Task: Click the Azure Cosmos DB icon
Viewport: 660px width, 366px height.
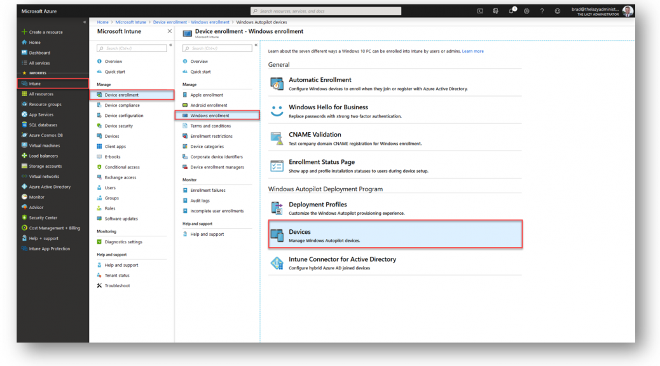Action: 24,135
